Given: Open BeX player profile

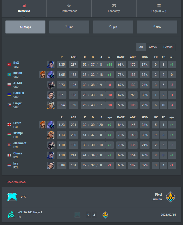Looking at the screenshot, I should (16, 63).
